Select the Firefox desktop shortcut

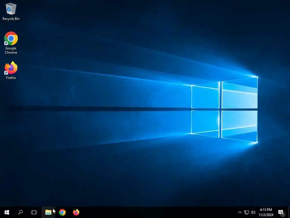point(11,70)
